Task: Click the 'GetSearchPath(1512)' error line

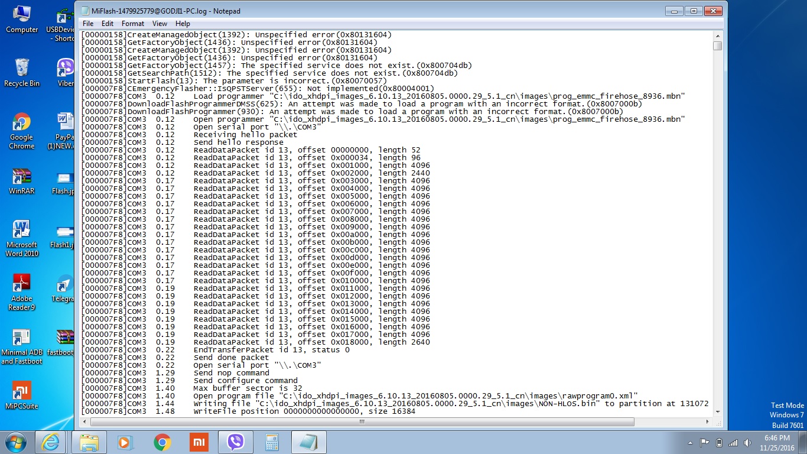Action: tap(269, 73)
